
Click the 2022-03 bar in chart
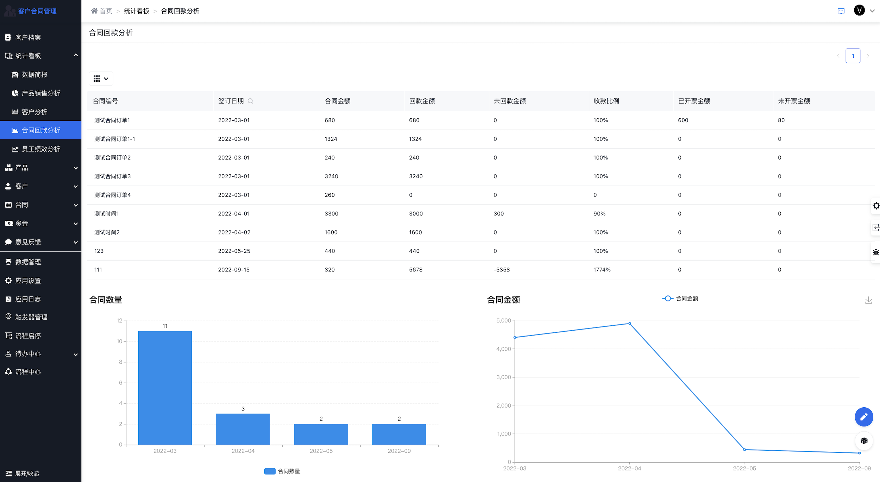(165, 388)
